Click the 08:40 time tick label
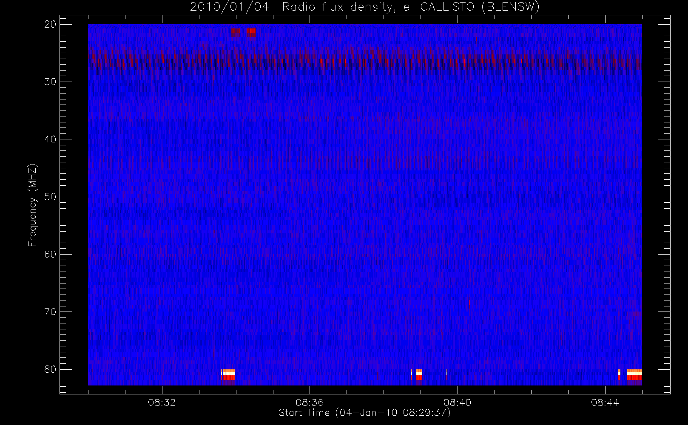The width and height of the screenshot is (688, 425). click(457, 402)
